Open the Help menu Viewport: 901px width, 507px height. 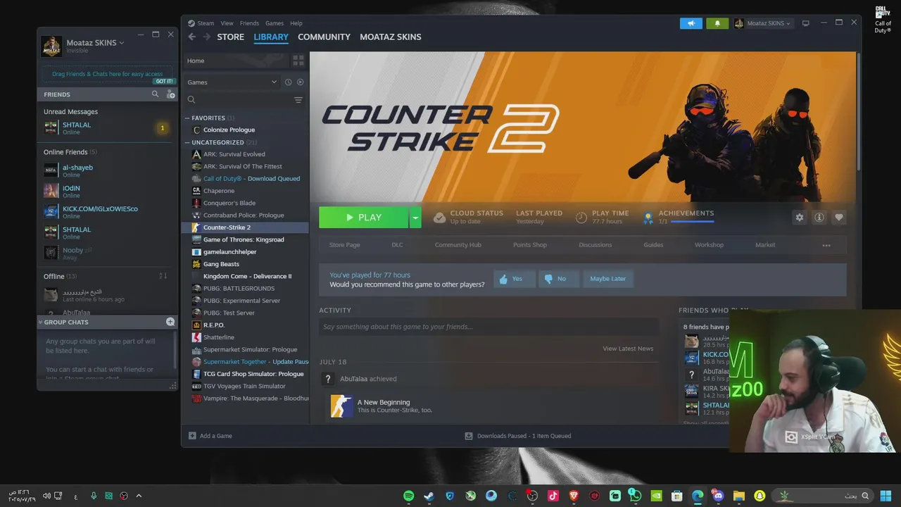[296, 23]
